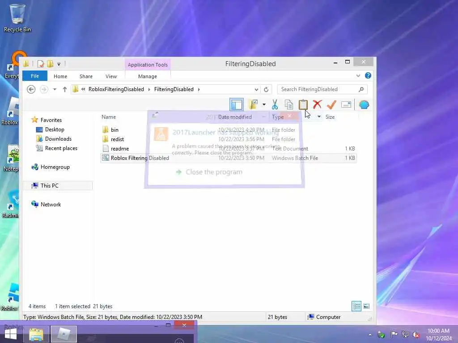458x343 pixels.
Task: Go up one folder level
Action: pyautogui.click(x=64, y=89)
